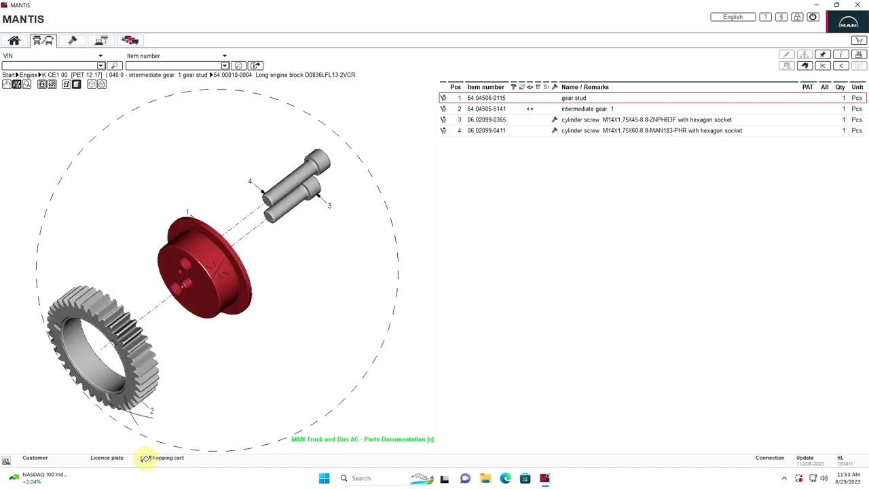The height and width of the screenshot is (489, 869).
Task: Jump to first page arrow button
Action: (x=822, y=66)
